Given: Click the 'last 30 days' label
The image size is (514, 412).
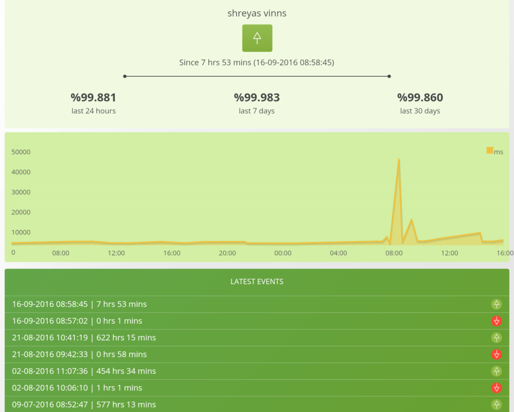Looking at the screenshot, I should [x=420, y=111].
